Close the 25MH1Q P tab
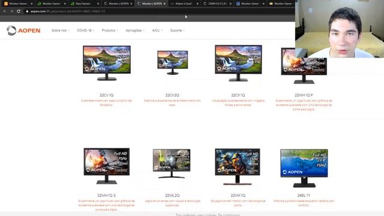The image size is (384, 216). (x=230, y=4)
